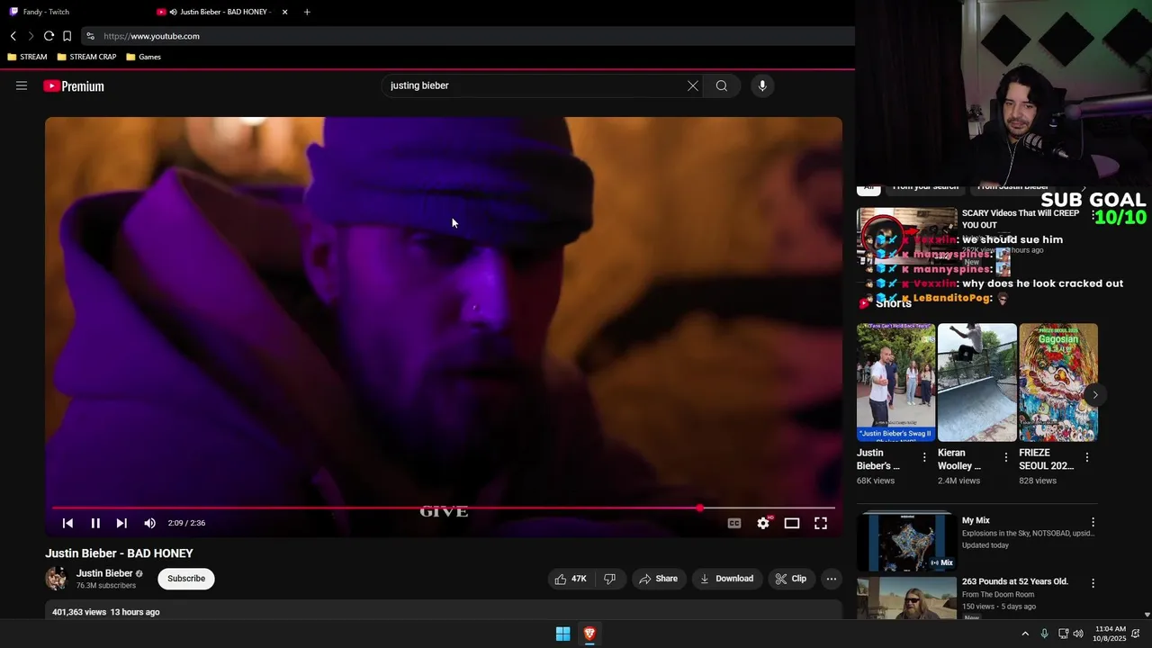
Task: Open the STREAM CRAP bookmarks folder
Action: [x=86, y=57]
